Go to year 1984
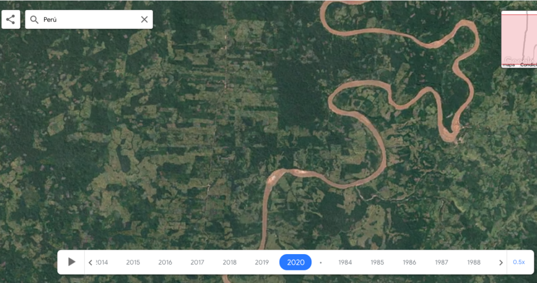Screen dimensions: 537x283 (345, 263)
